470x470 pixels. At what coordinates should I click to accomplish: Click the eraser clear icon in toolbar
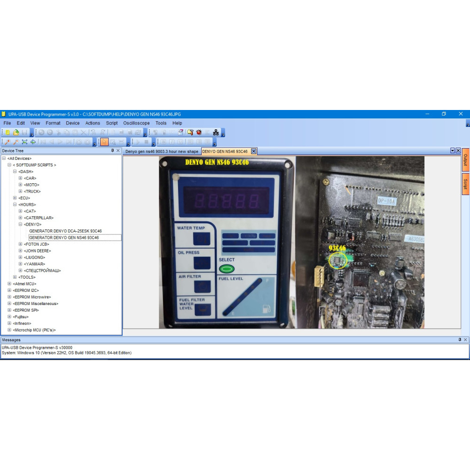tap(181, 132)
